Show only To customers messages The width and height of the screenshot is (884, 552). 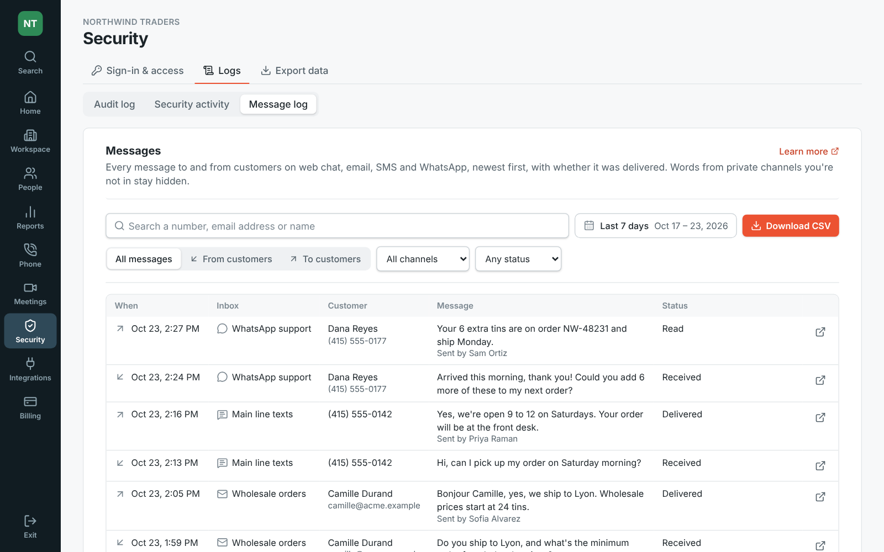tap(325, 259)
